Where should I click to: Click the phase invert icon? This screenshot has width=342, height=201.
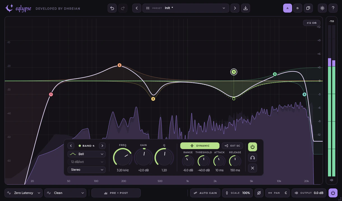(x=259, y=193)
